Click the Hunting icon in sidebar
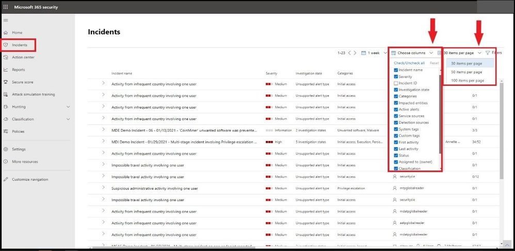 click(x=6, y=106)
